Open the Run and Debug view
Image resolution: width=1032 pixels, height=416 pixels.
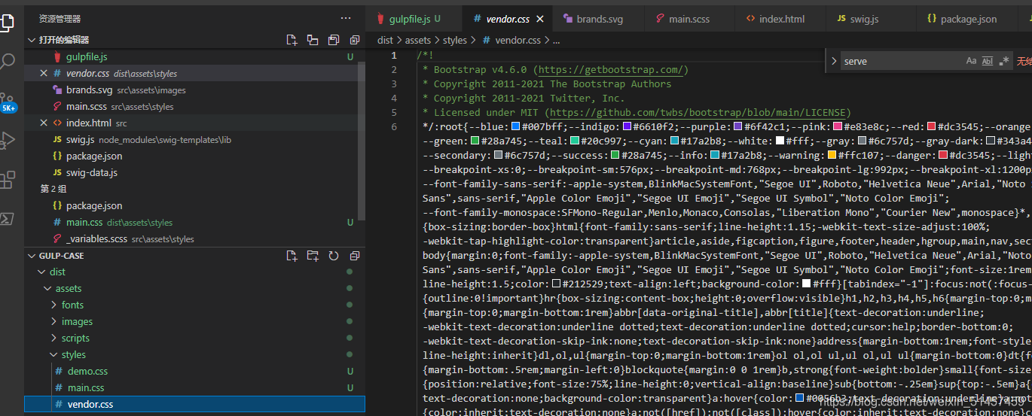point(8,140)
